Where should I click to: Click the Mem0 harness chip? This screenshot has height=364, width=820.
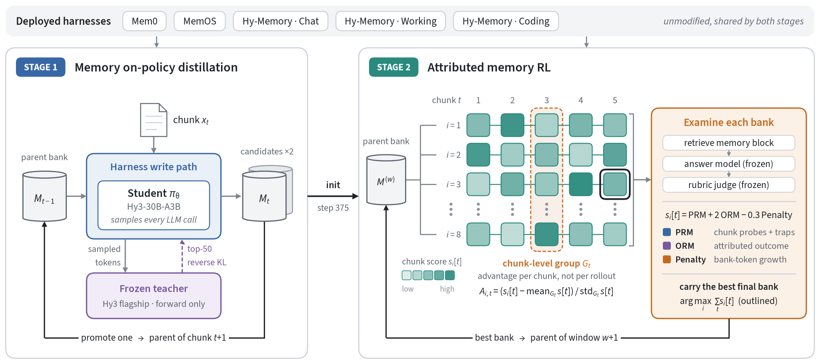point(144,21)
